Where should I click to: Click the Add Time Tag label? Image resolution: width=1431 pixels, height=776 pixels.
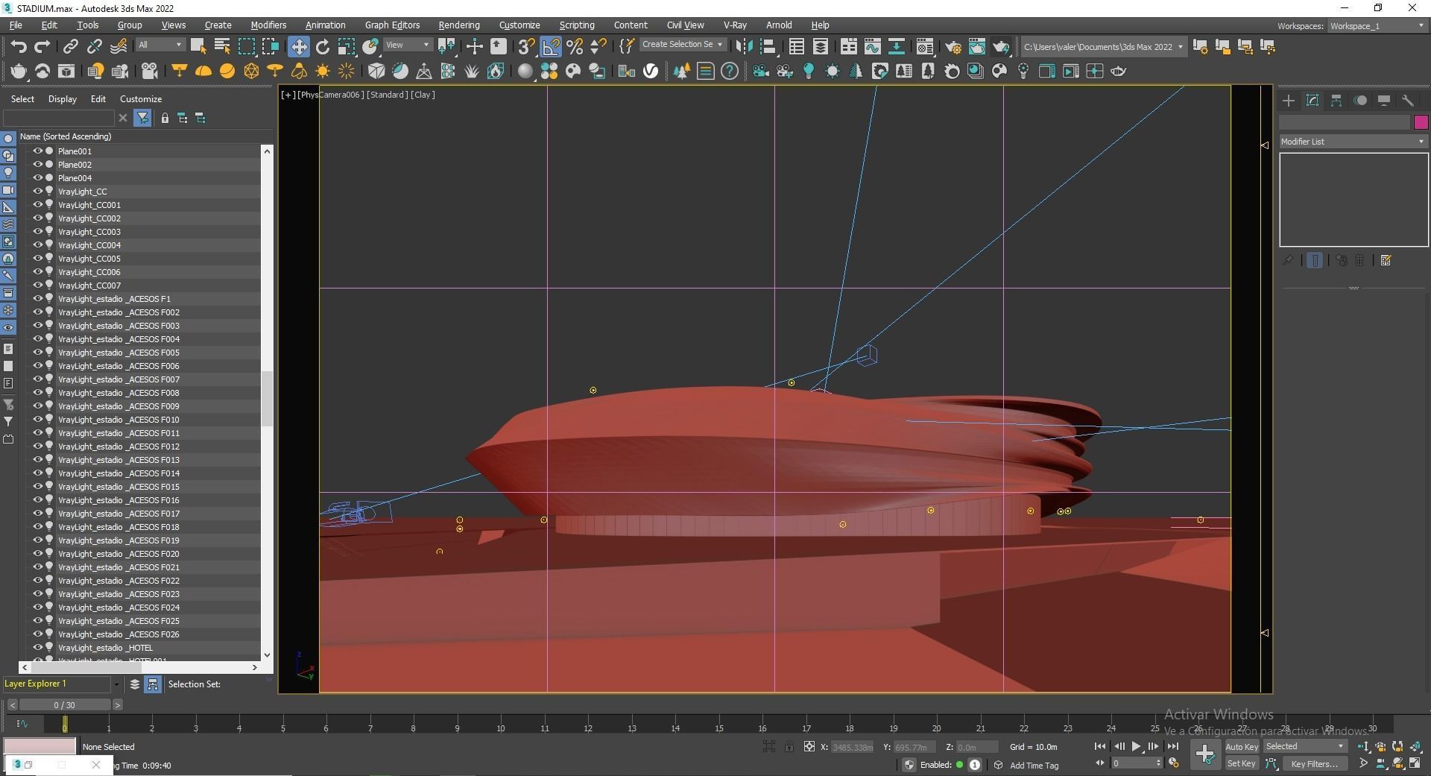tap(1034, 766)
